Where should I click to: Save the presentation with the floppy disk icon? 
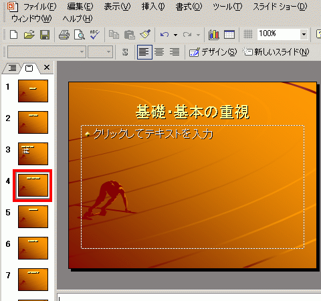pos(45,35)
